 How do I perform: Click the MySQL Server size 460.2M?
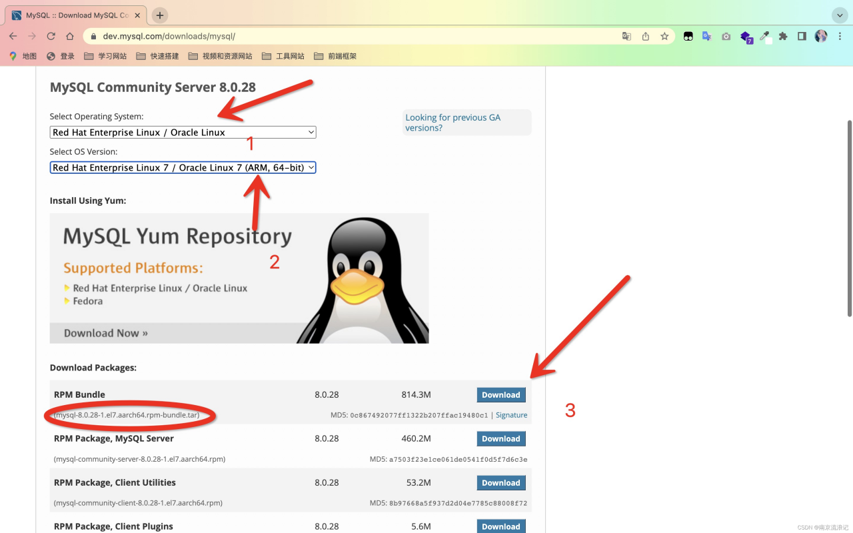tap(417, 438)
